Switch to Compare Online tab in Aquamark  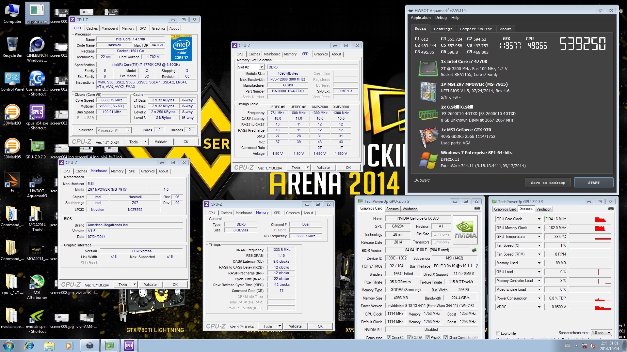coord(476,29)
